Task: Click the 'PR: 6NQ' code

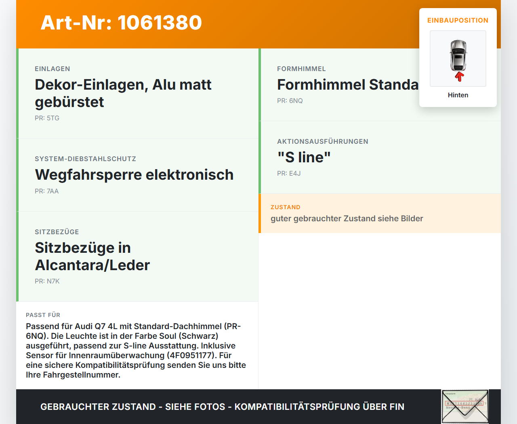Action: point(290,101)
